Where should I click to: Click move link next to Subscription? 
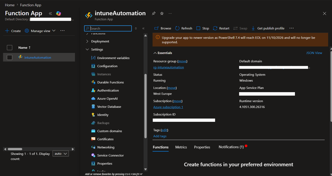click(x=177, y=101)
